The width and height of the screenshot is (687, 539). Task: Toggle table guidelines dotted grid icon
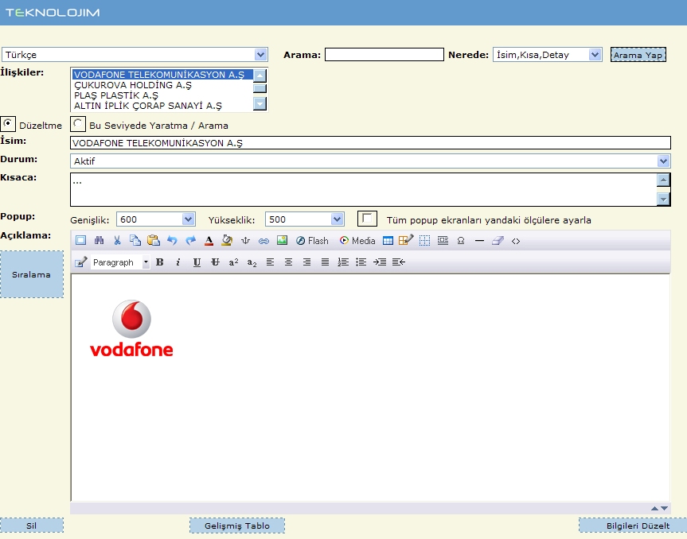[424, 240]
